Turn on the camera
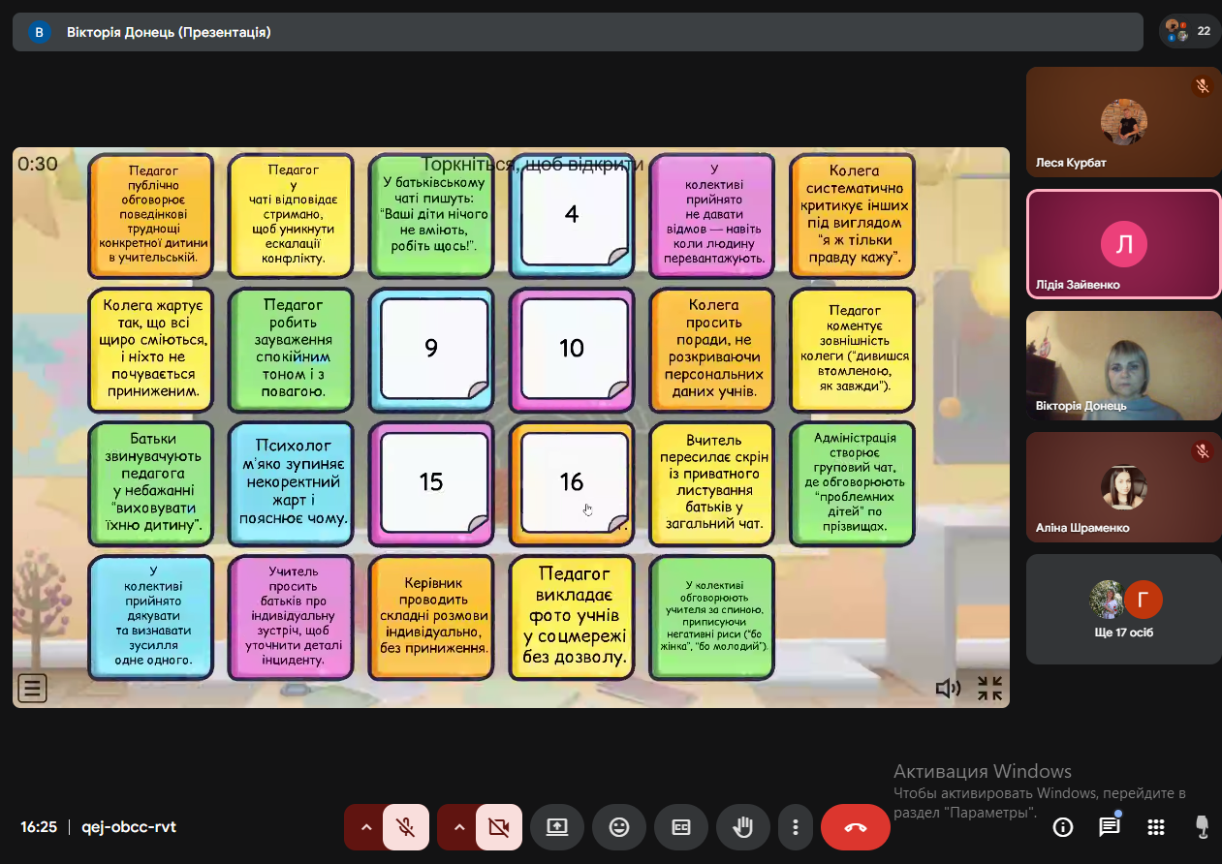The width and height of the screenshot is (1222, 864). click(x=499, y=827)
